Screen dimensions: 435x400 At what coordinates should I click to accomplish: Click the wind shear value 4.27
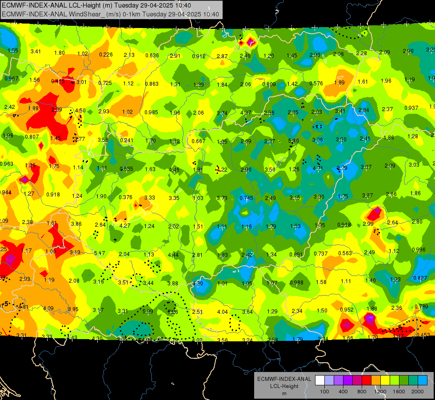tap(125, 226)
